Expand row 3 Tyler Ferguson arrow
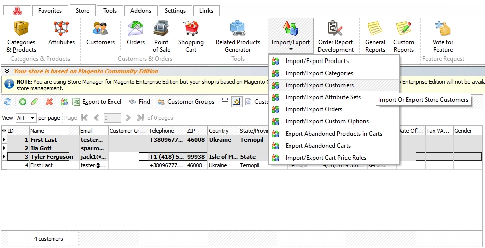 4,157
